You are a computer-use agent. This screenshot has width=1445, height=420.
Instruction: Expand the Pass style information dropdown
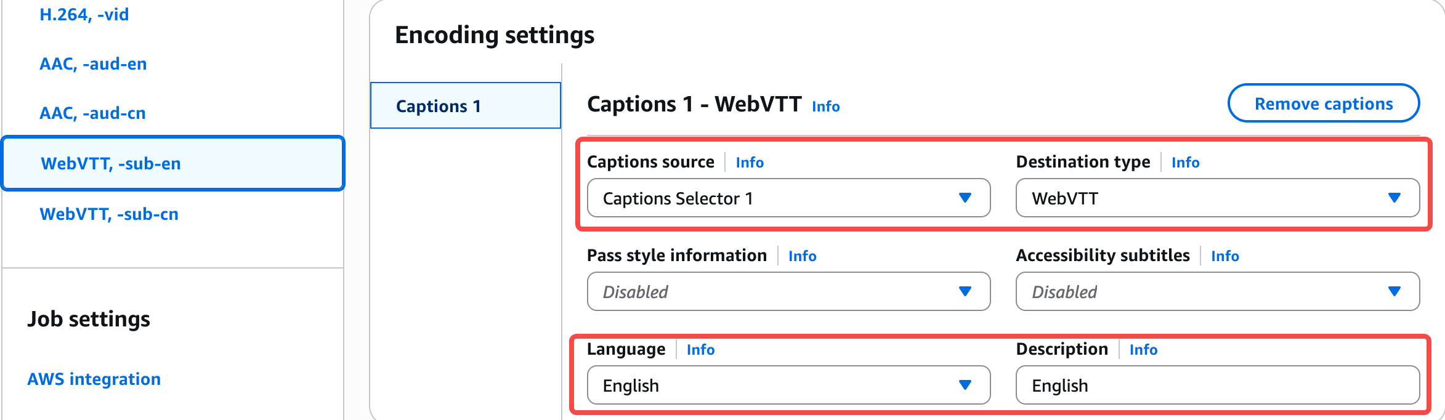[788, 292]
